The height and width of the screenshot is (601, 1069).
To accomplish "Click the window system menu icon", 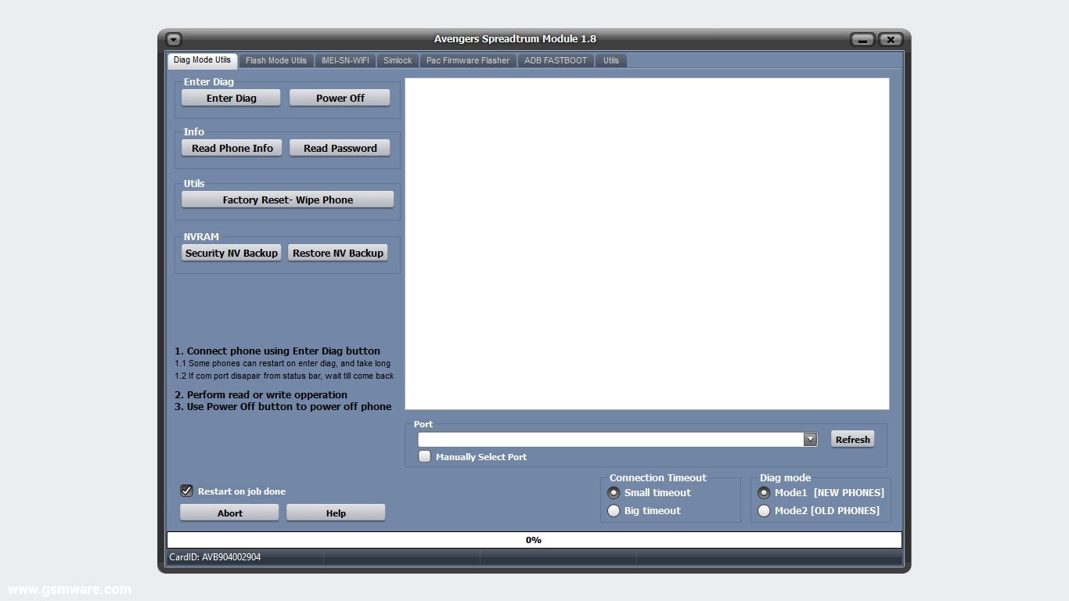I will (x=173, y=38).
